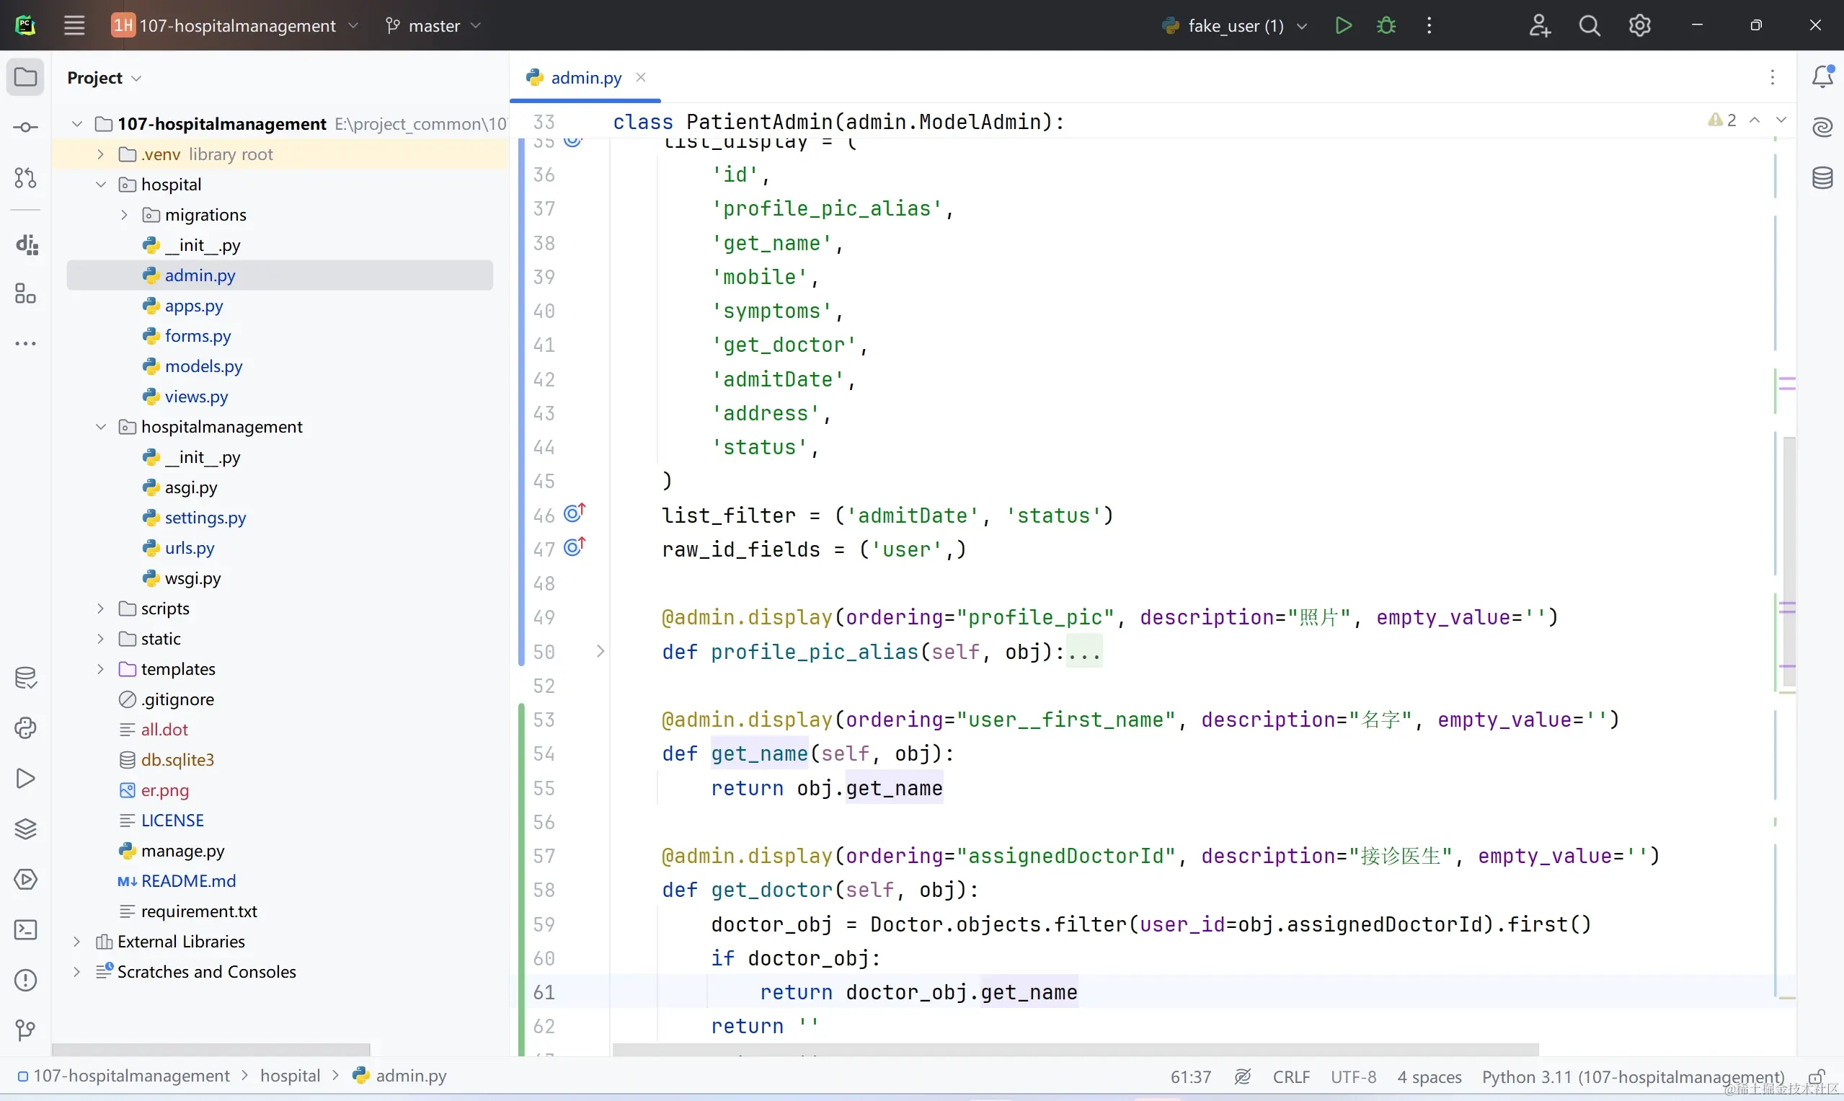
Task: Unfold the collapsed profile_pic_alias method
Action: (x=600, y=651)
